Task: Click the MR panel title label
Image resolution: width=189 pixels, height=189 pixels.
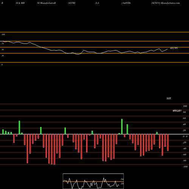Action: pos(169,98)
